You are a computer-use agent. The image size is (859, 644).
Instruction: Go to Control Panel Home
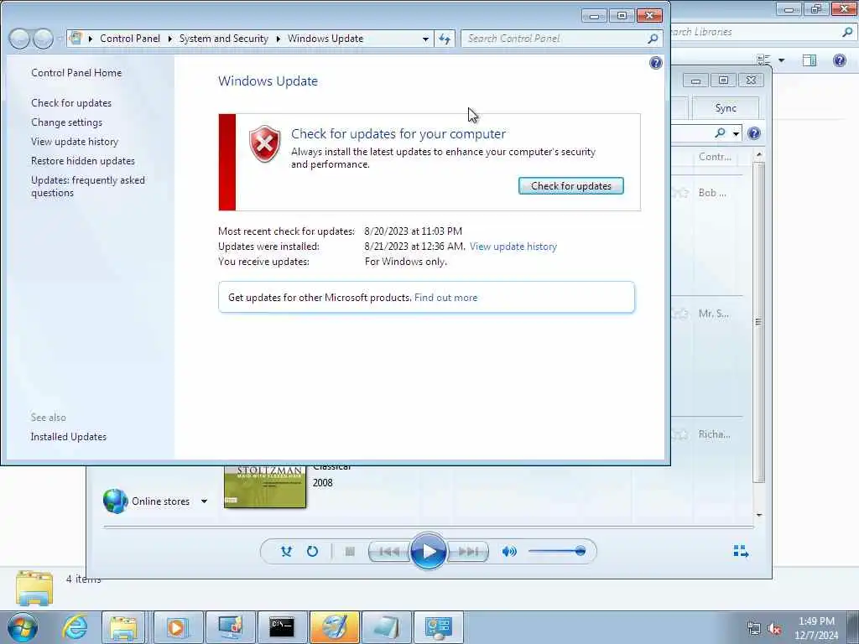76,73
